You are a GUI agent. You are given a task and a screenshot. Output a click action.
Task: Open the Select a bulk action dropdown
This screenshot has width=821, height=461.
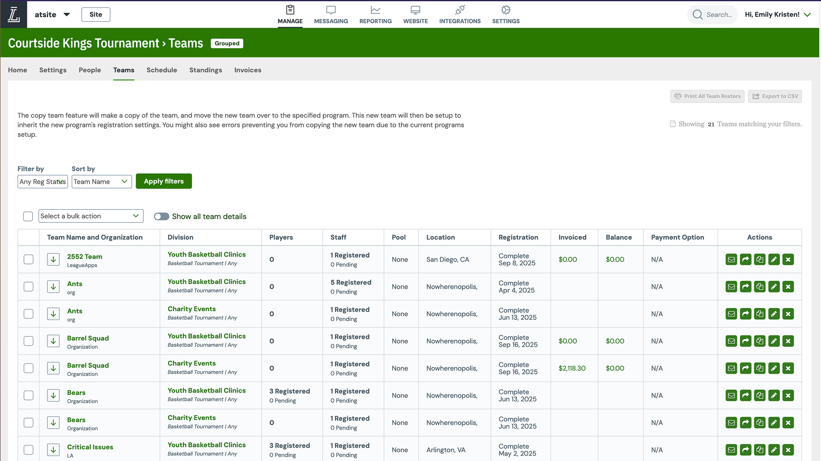point(90,216)
